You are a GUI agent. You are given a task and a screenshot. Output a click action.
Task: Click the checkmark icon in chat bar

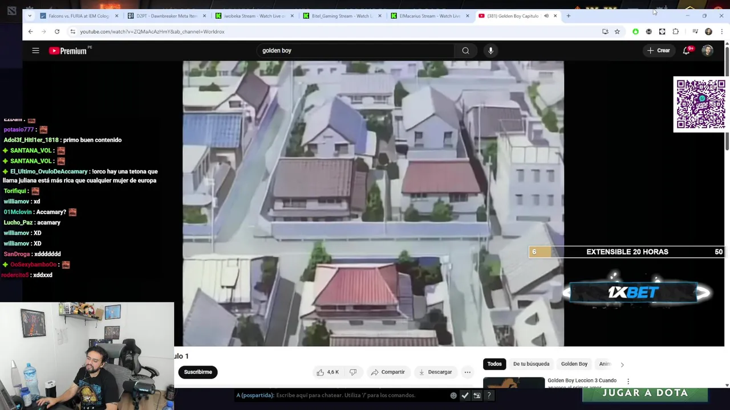[465, 395]
